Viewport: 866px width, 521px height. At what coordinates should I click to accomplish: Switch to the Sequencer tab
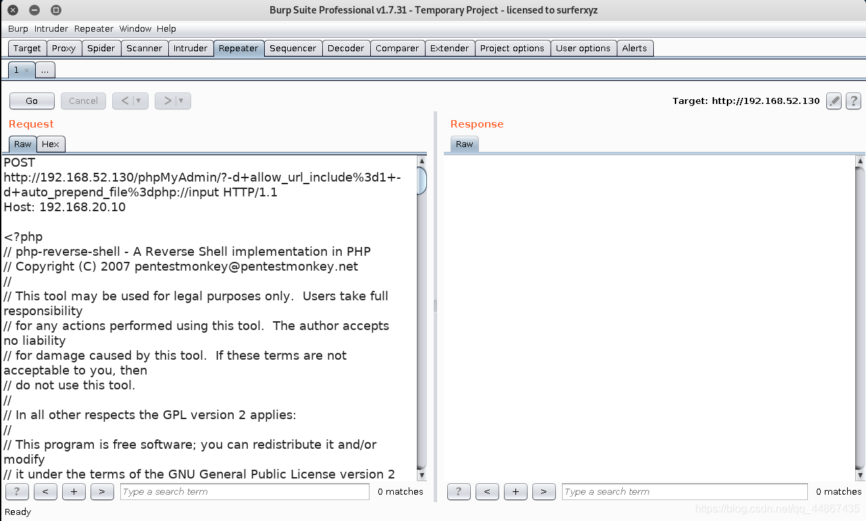tap(293, 48)
